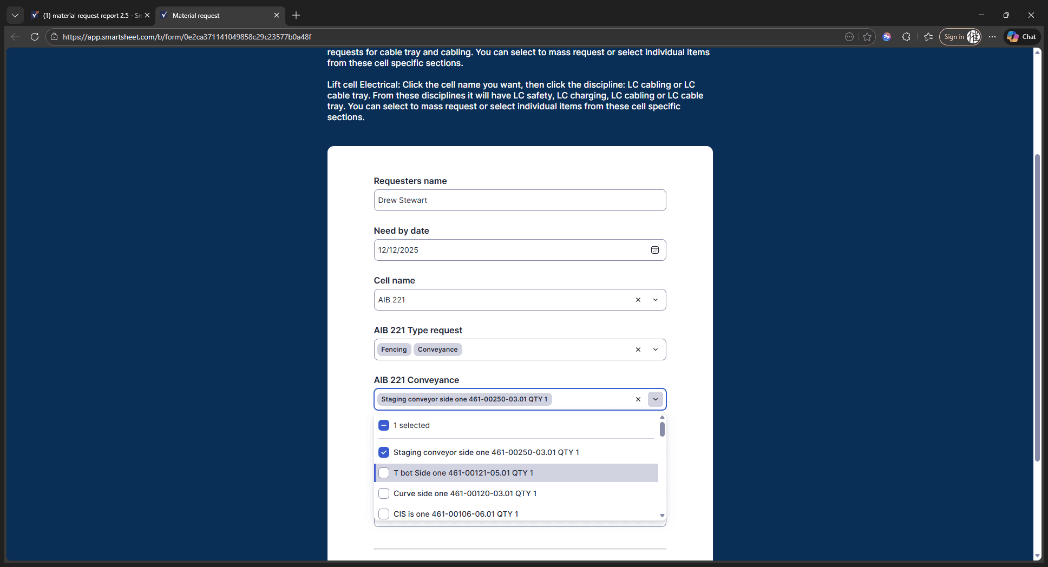This screenshot has width=1048, height=567.
Task: Click the cookie tracking icon in address bar
Action: 849,37
